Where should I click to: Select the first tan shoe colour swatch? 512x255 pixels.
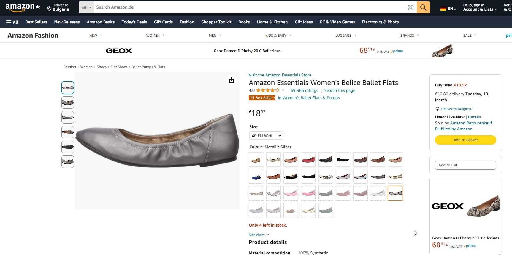point(256,160)
